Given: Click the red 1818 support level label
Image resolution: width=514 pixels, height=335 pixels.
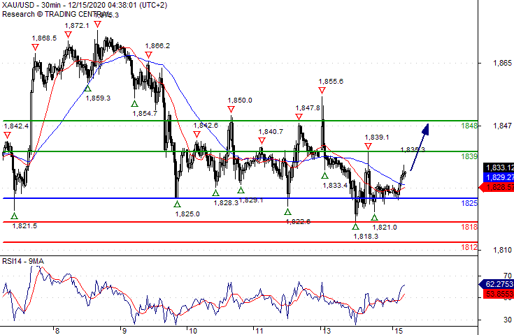Looking at the screenshot, I should point(469,227).
